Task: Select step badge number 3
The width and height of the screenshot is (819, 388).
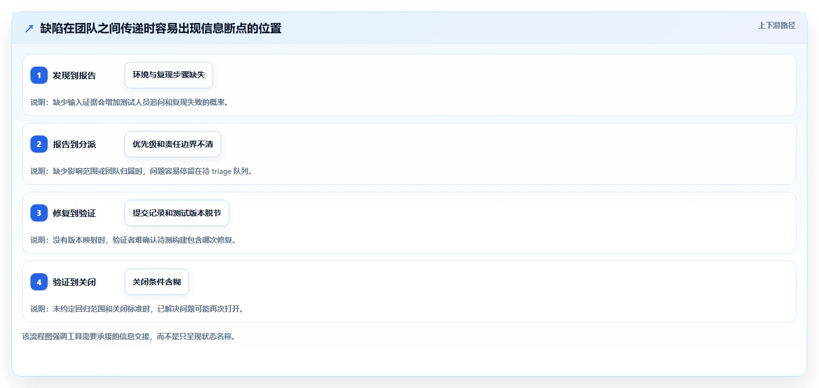Action: 39,213
